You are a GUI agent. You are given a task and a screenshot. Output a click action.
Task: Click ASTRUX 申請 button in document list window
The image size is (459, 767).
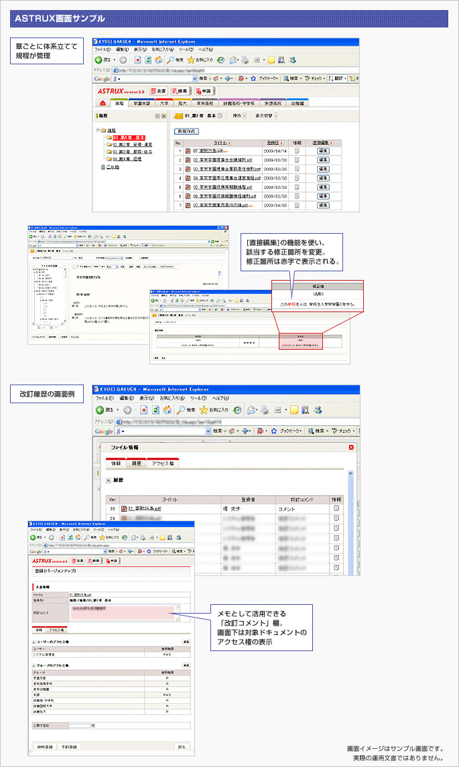tap(204, 91)
